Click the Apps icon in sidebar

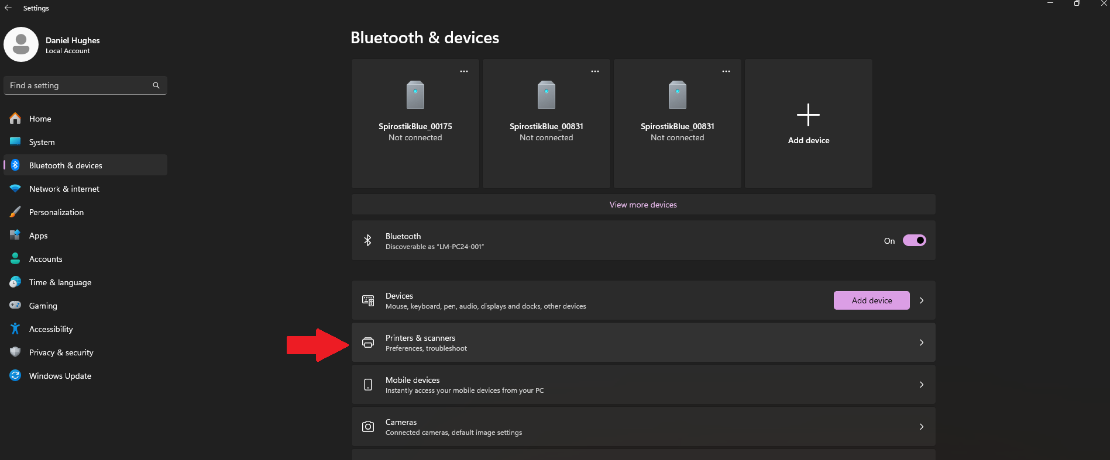tap(15, 236)
